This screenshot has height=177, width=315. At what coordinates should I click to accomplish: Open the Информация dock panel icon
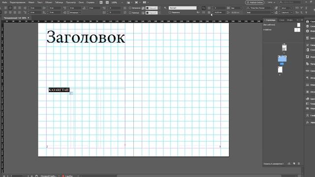click(308, 31)
